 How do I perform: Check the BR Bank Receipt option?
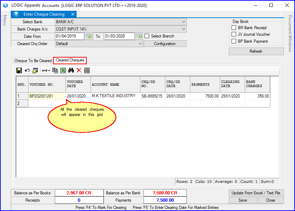coord(234,28)
